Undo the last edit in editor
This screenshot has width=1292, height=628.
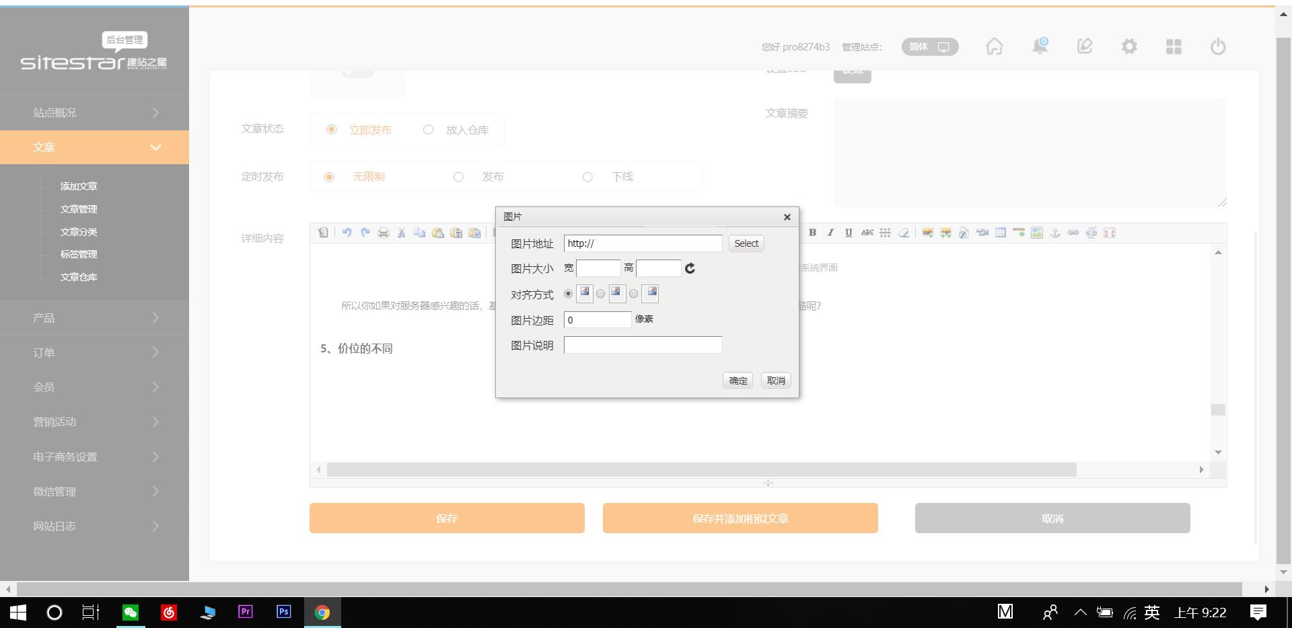coord(347,233)
